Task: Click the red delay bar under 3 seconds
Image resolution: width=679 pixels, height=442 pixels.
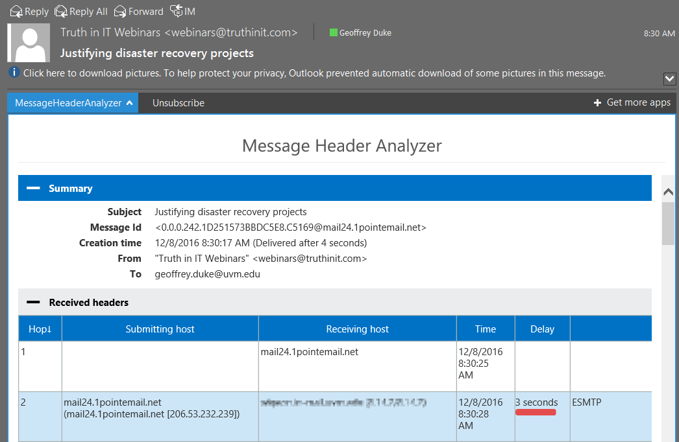Action: (x=536, y=411)
